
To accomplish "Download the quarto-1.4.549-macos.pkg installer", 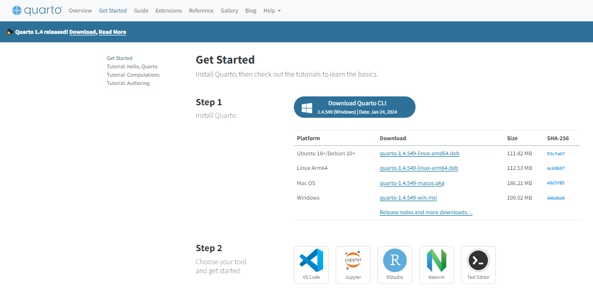I will coord(412,183).
